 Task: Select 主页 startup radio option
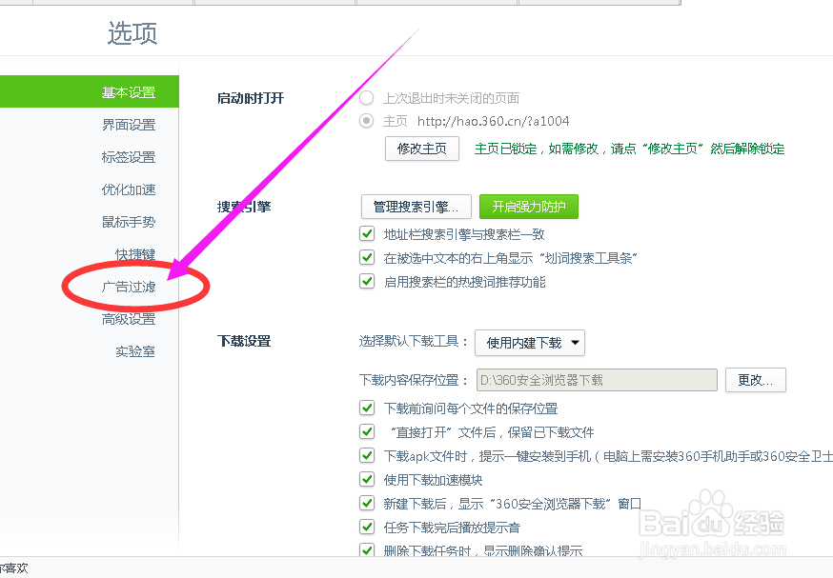[367, 121]
